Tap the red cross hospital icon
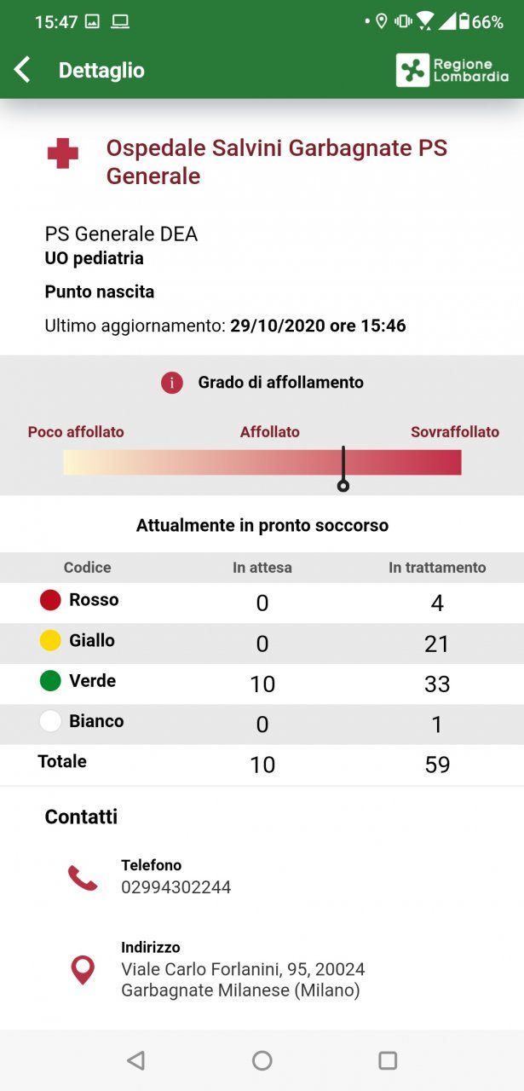 (62, 154)
